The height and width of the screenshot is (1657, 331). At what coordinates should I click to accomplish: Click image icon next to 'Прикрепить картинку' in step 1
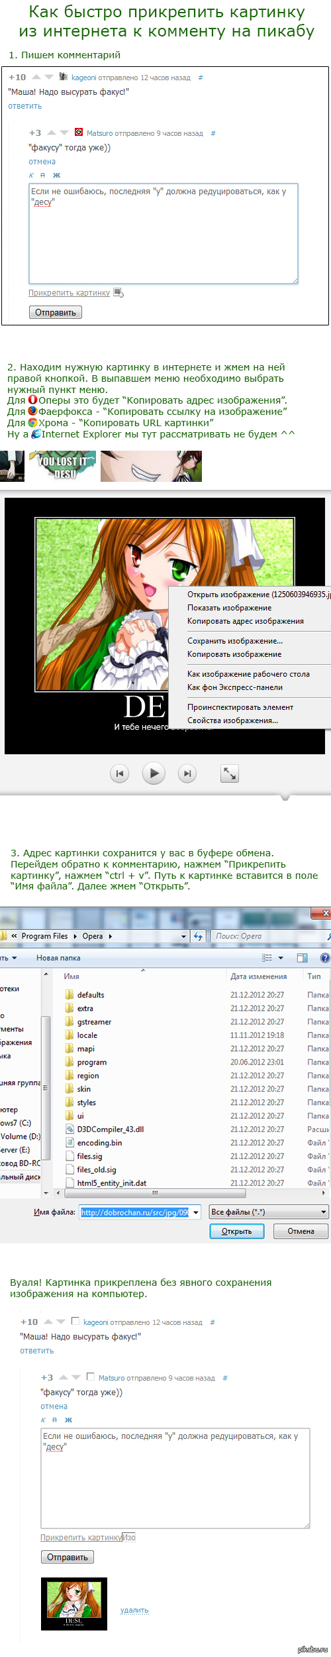click(x=118, y=292)
